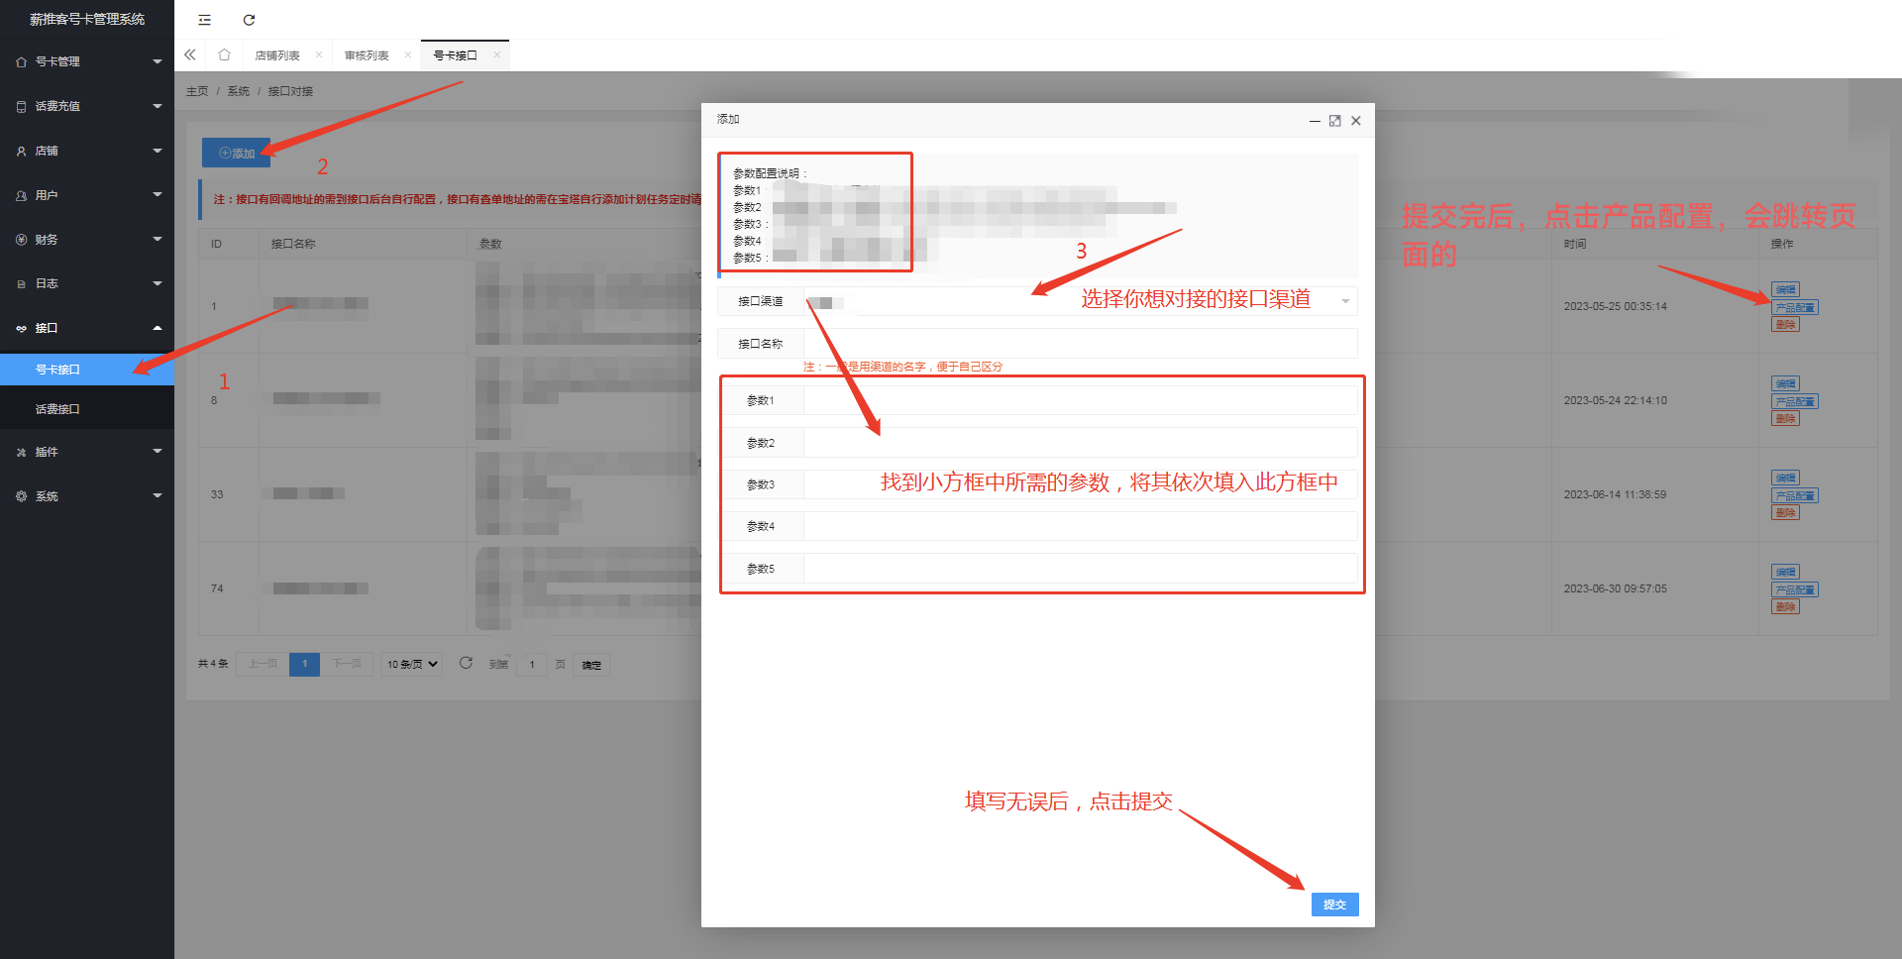1902x959 pixels.
Task: Click the 号卡管理 sidebar icon
Action: tap(21, 61)
